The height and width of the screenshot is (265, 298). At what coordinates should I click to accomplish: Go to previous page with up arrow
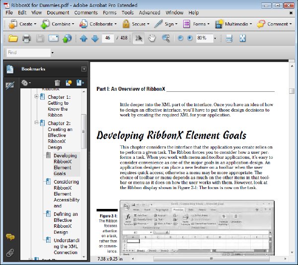click(x=83, y=38)
